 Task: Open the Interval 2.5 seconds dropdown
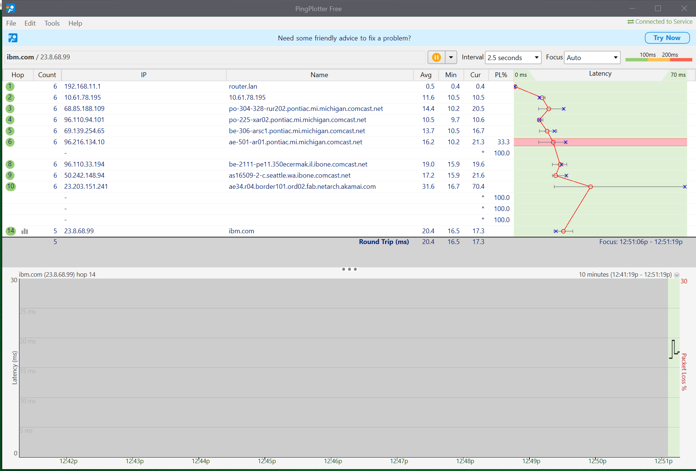[513, 57]
